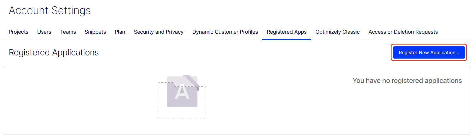Click the Register New Application button
The image size is (473, 138).
point(429,52)
